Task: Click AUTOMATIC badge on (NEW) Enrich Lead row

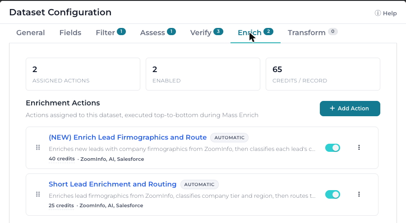Action: 230,137
